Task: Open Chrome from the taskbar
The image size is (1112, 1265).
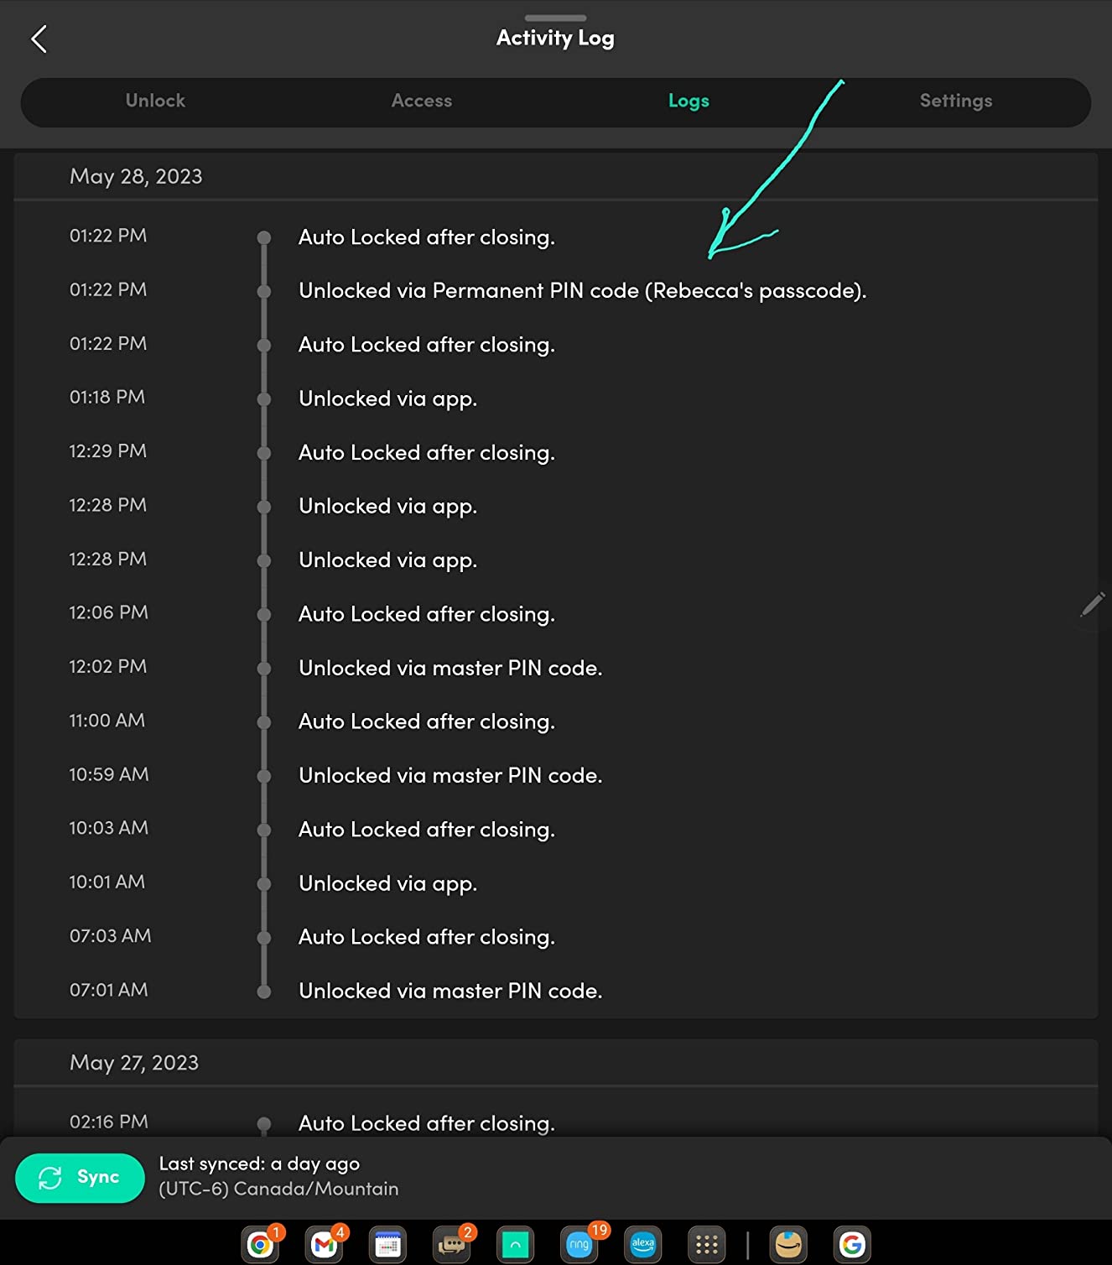Action: 261,1244
